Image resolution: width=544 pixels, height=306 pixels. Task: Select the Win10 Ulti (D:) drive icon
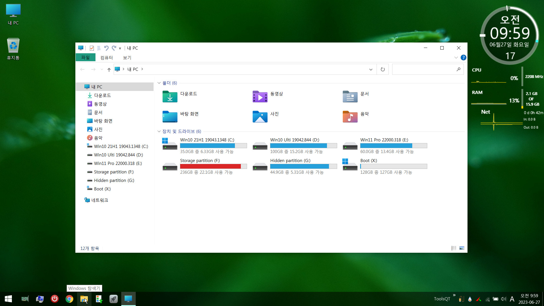point(260,146)
